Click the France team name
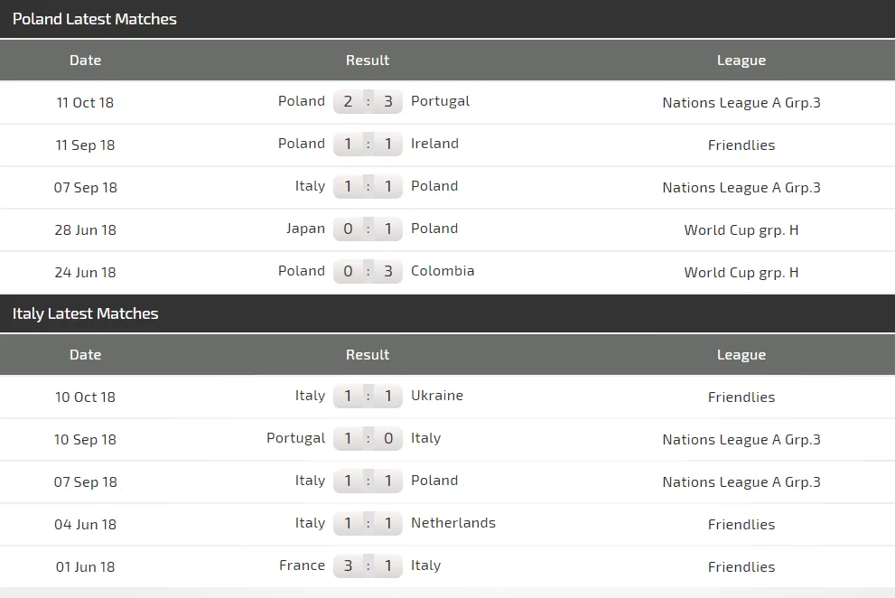The width and height of the screenshot is (895, 598). (x=302, y=565)
